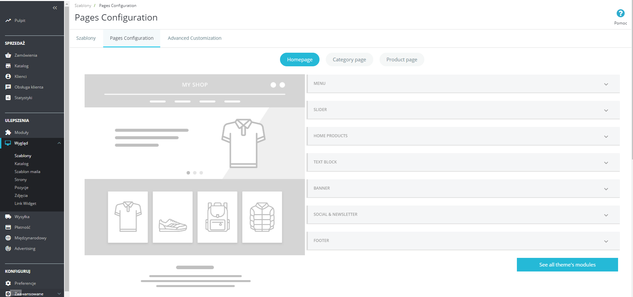Click the Zamówienia menu label

pyautogui.click(x=26, y=55)
